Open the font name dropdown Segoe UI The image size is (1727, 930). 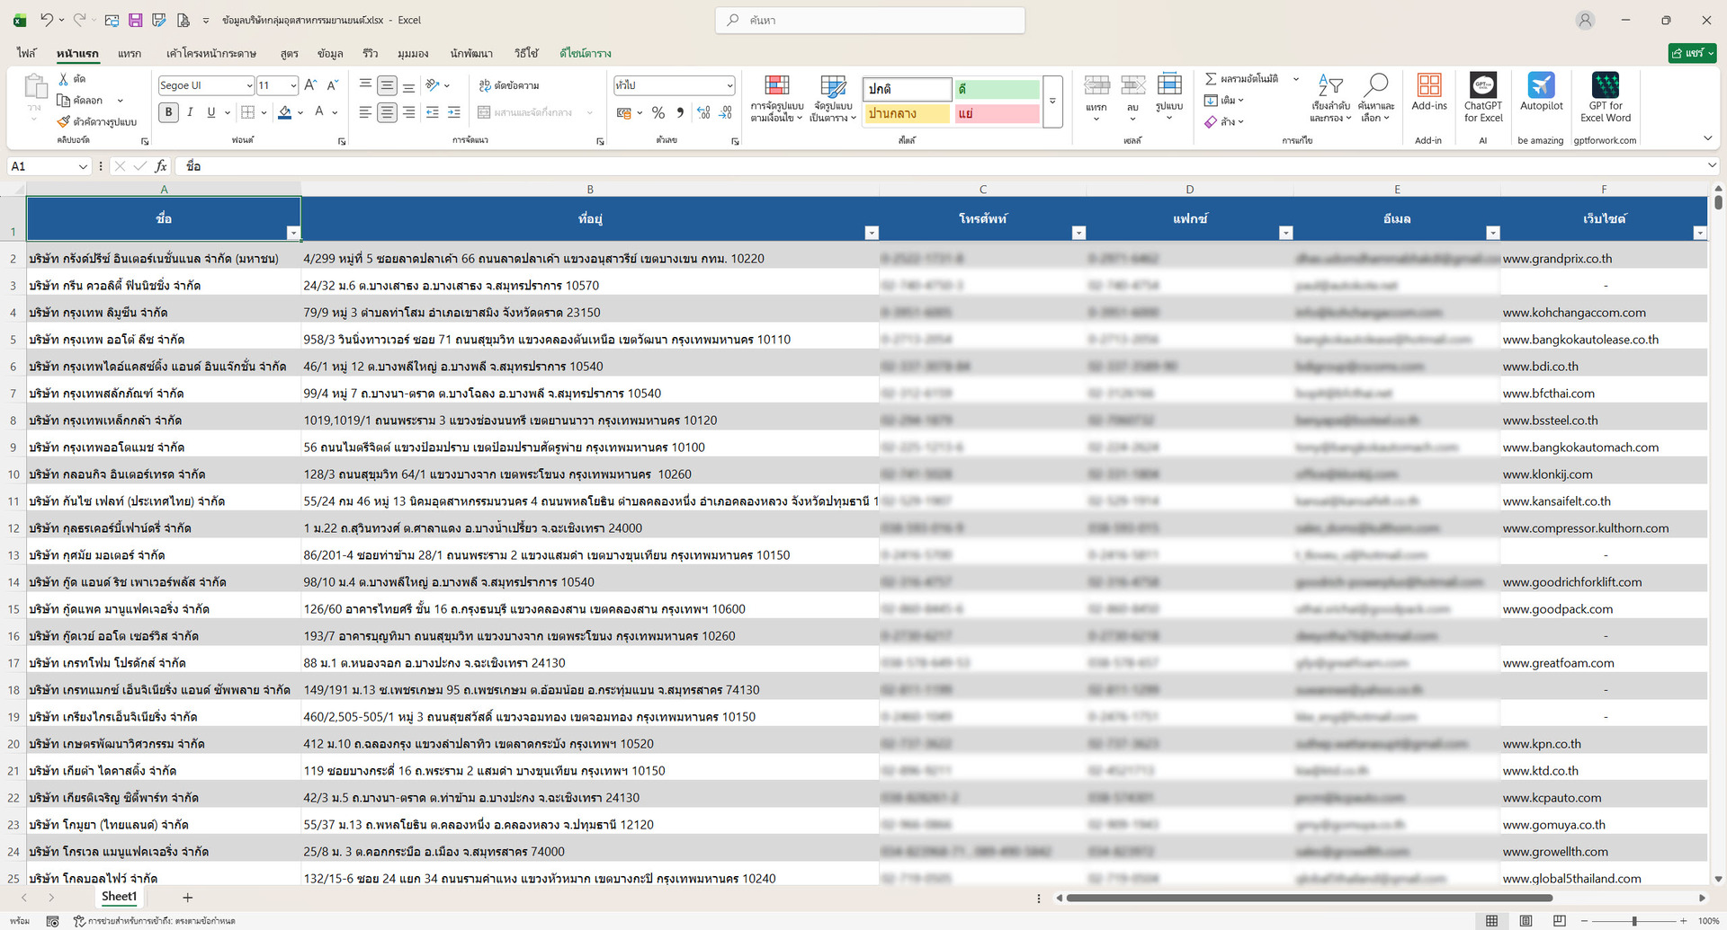tap(206, 85)
